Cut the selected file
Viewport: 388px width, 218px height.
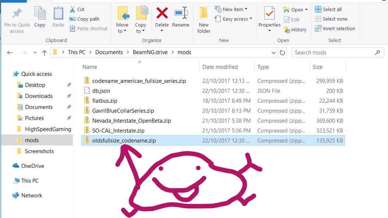click(77, 10)
